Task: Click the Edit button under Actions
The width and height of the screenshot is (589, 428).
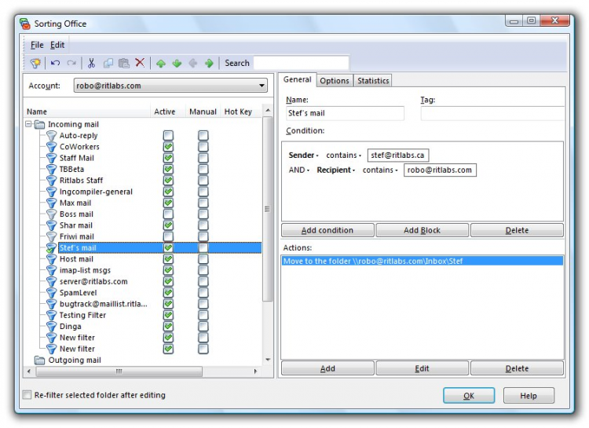Action: point(423,368)
